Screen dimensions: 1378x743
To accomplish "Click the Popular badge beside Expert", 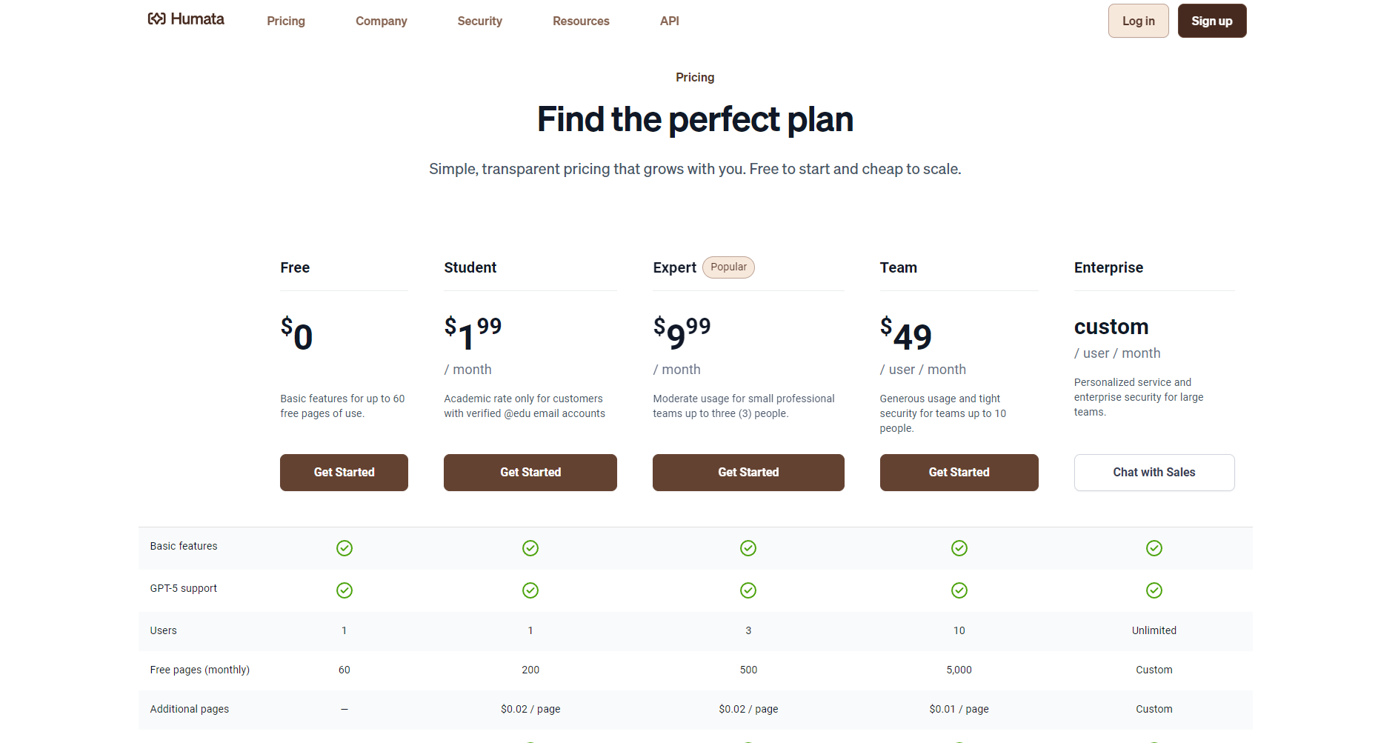I will click(x=728, y=267).
